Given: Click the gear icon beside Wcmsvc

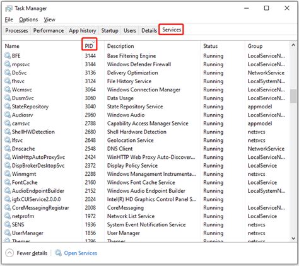Looking at the screenshot, I should point(8,90).
